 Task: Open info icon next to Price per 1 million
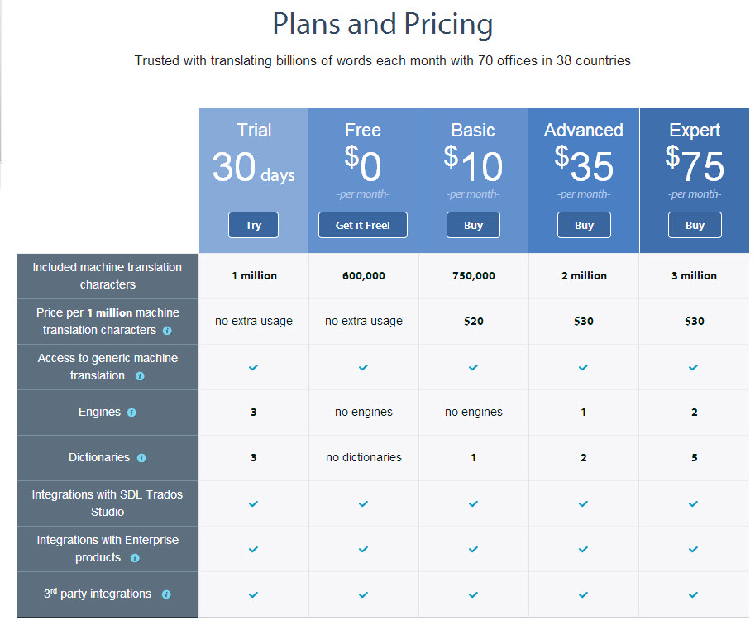[x=167, y=331]
